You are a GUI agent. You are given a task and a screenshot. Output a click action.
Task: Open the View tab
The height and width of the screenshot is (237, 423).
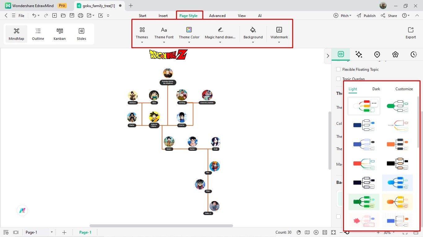tap(242, 16)
